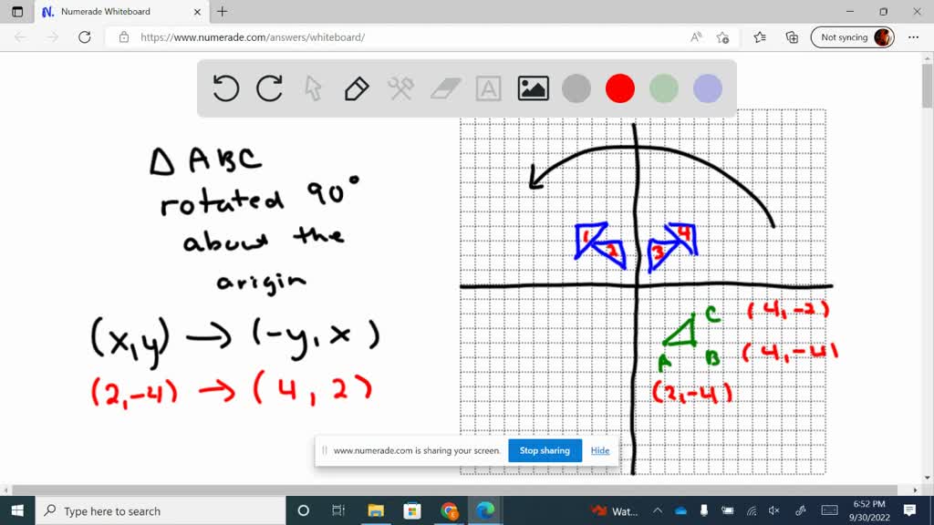Go forward to the next page
Screen dimensions: 934x525
(52, 36)
